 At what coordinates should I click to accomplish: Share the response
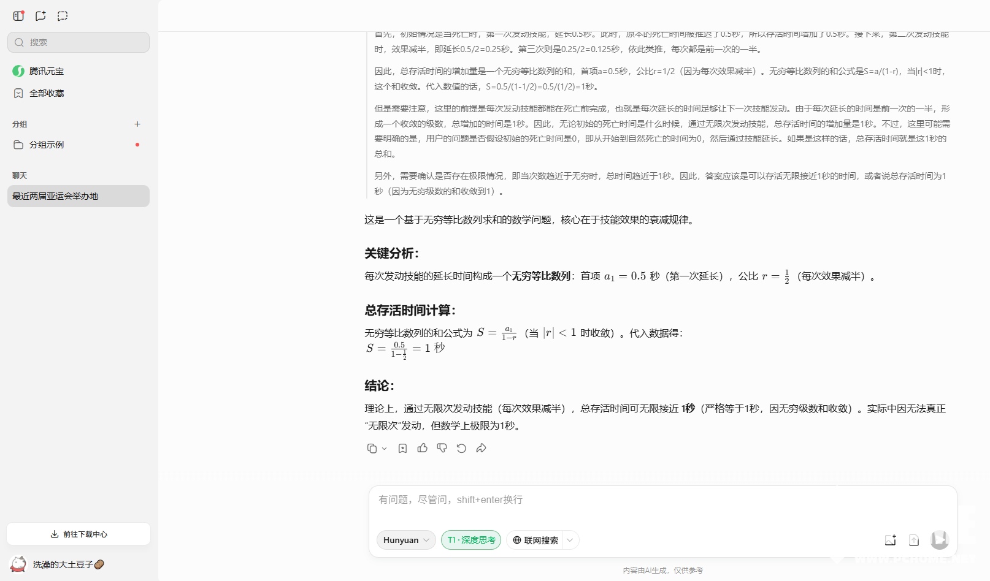pos(482,449)
